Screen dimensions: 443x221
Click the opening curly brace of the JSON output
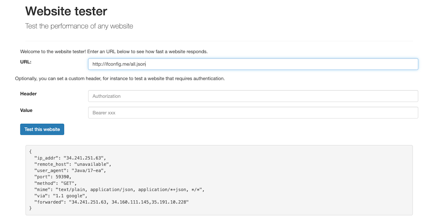pyautogui.click(x=30, y=151)
